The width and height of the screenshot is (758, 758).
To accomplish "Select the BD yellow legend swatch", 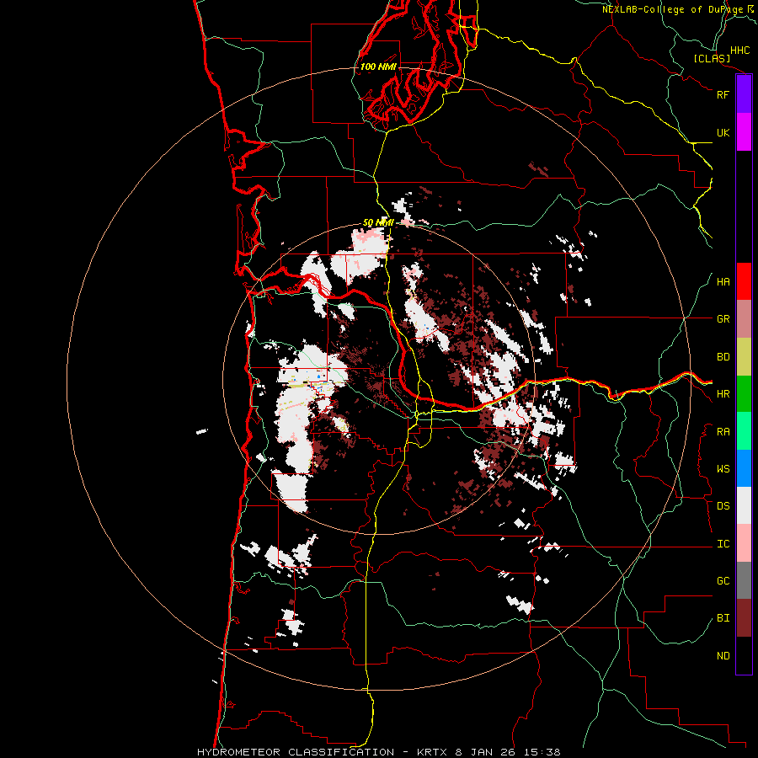I will [x=744, y=357].
